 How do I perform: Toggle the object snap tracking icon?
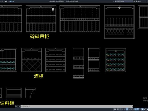pos(136,109)
